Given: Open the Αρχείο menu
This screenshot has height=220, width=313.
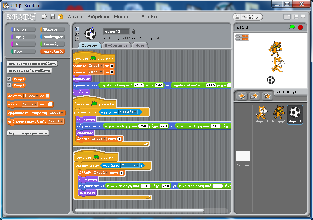Looking at the screenshot, I should coord(76,17).
